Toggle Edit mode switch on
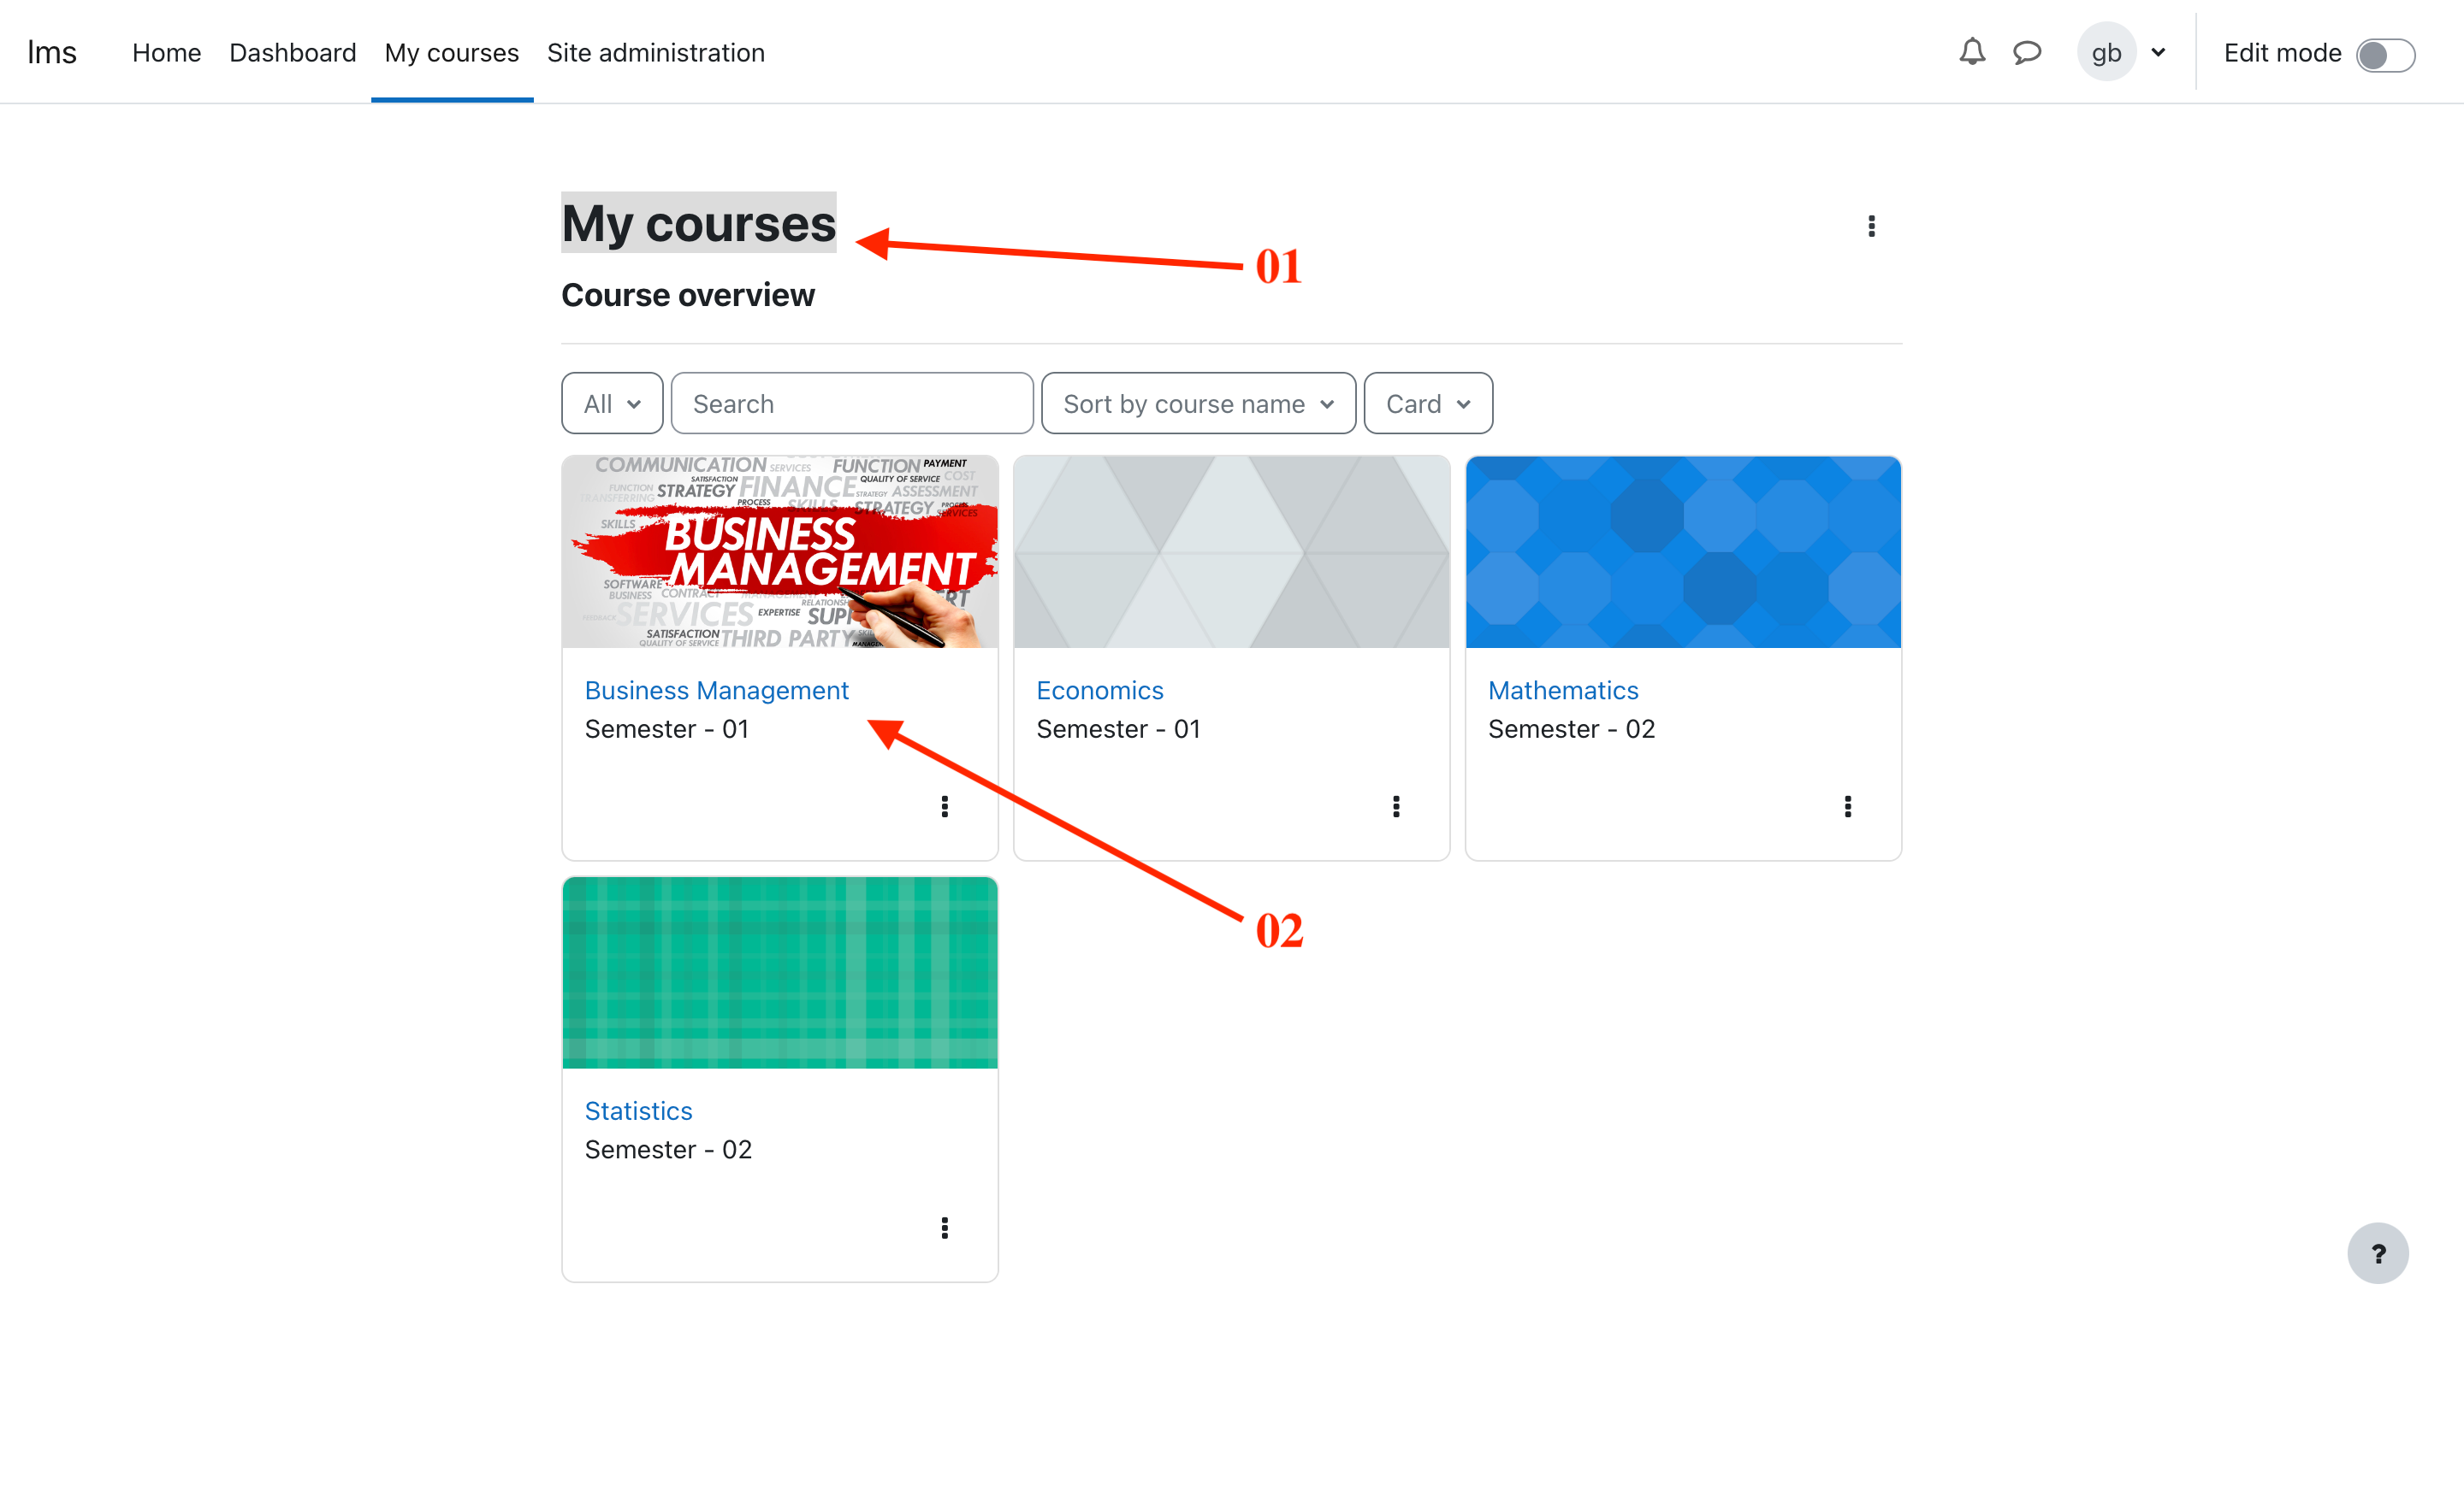The width and height of the screenshot is (2464, 1508). pos(2385,54)
